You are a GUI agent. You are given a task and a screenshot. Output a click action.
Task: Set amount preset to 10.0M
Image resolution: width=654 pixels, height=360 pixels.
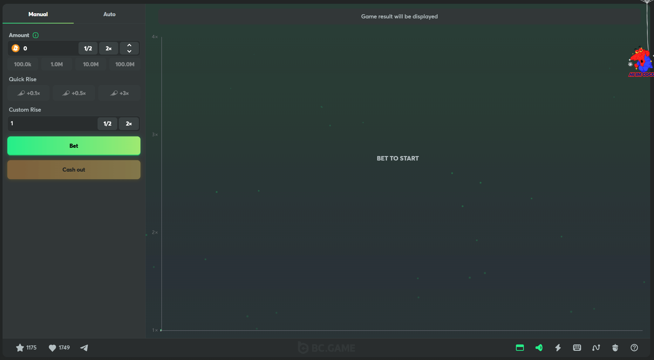[91, 64]
